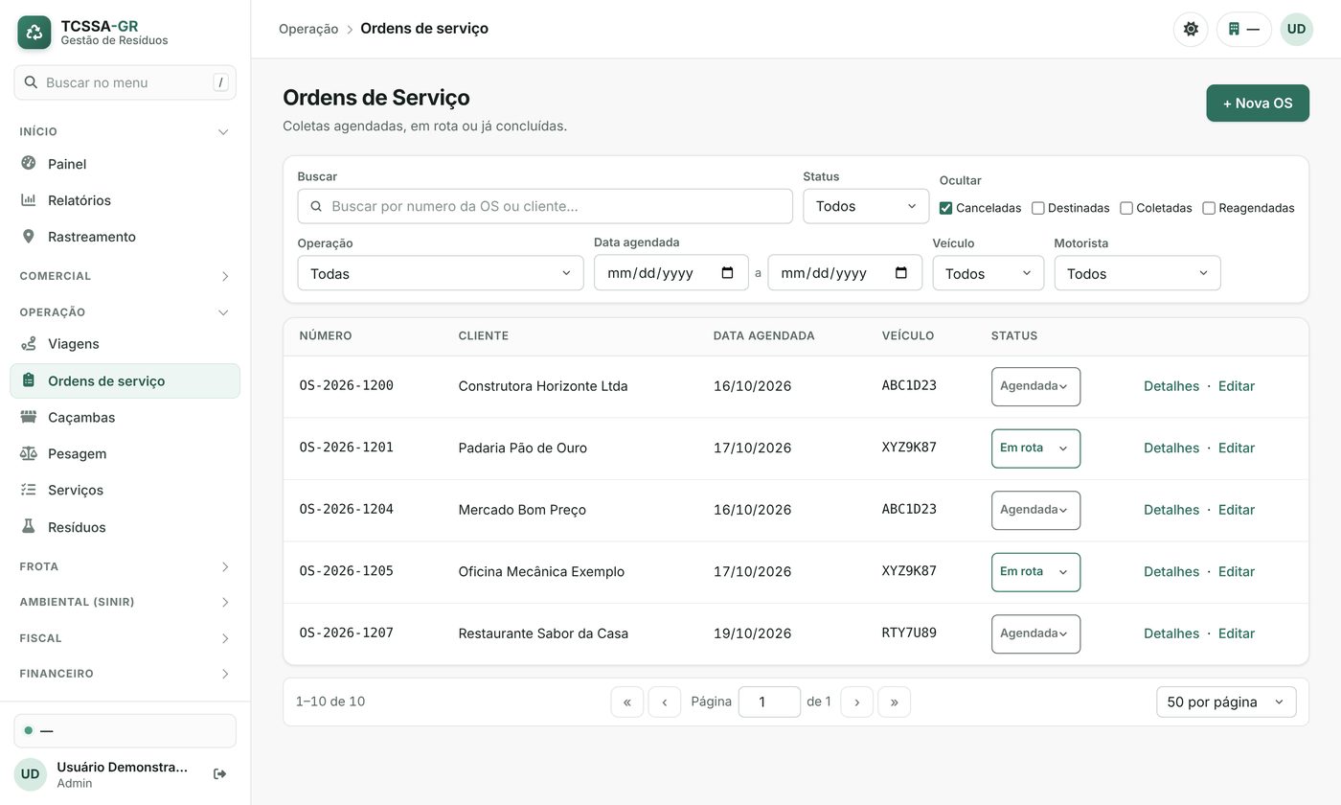Open Detalhes for OS-2026-1200

(x=1171, y=386)
